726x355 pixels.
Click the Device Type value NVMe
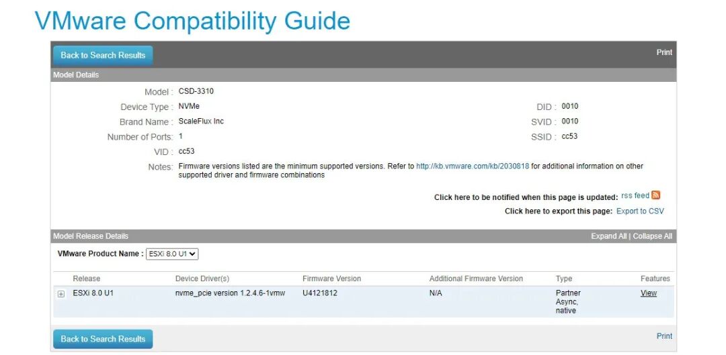click(x=189, y=106)
